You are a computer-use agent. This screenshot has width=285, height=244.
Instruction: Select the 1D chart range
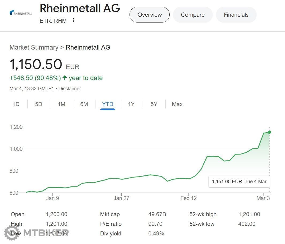coord(16,104)
